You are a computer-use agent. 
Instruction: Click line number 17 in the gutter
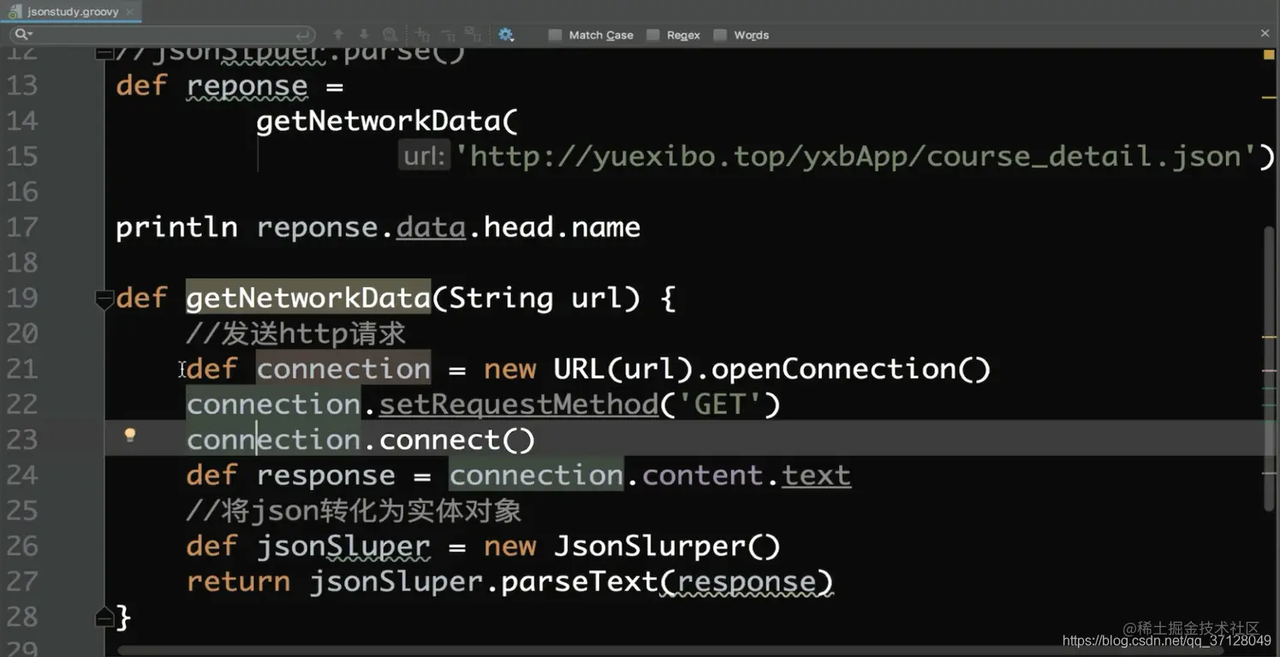click(22, 227)
